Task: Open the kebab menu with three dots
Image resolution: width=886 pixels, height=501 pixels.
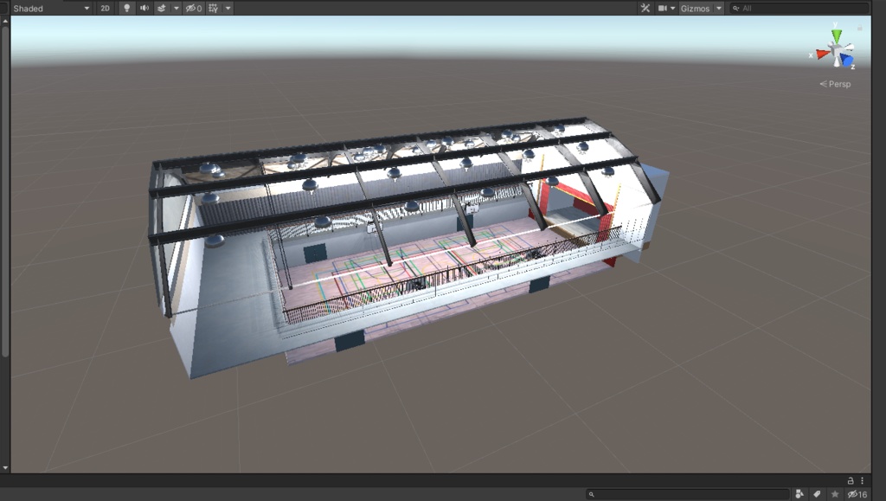Action: click(862, 480)
